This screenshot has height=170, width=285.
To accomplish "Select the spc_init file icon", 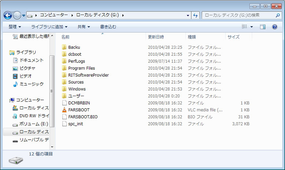I will 64,124.
